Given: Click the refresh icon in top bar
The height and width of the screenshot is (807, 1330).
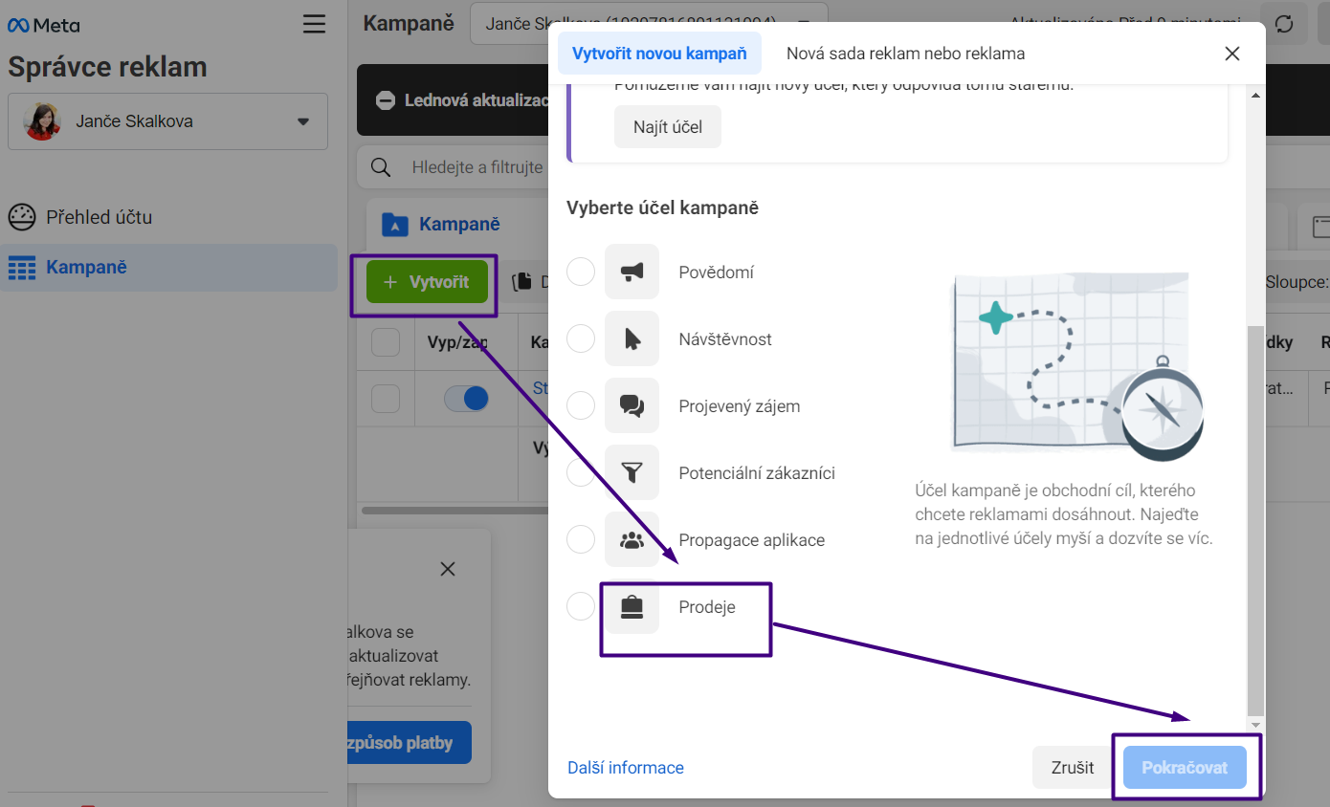Looking at the screenshot, I should click(1284, 24).
